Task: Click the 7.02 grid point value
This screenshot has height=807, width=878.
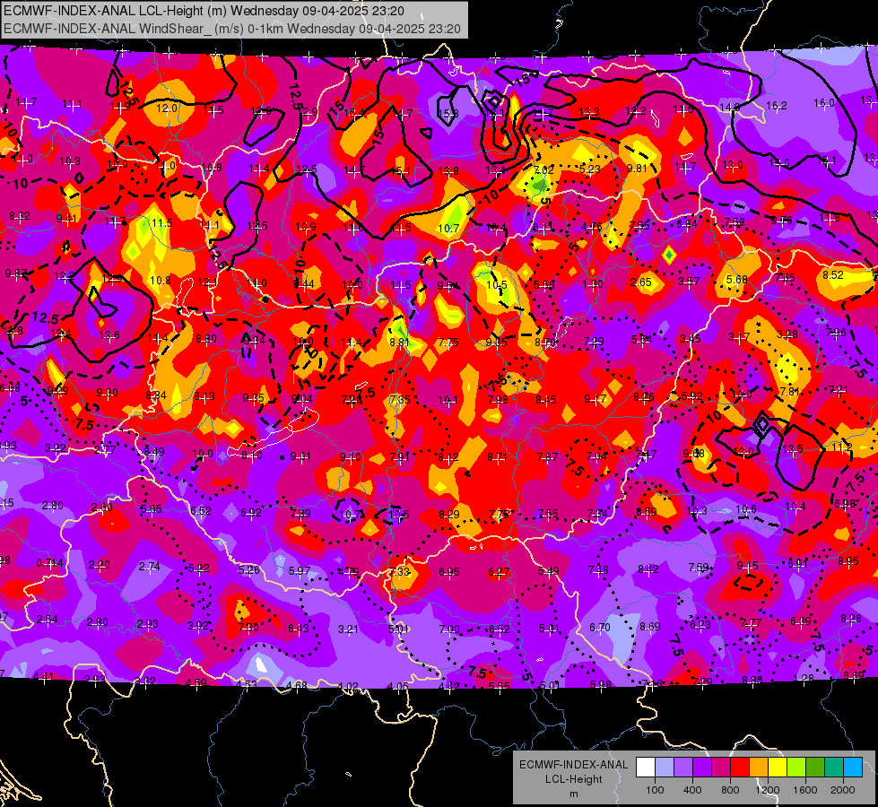Action: pos(543,169)
